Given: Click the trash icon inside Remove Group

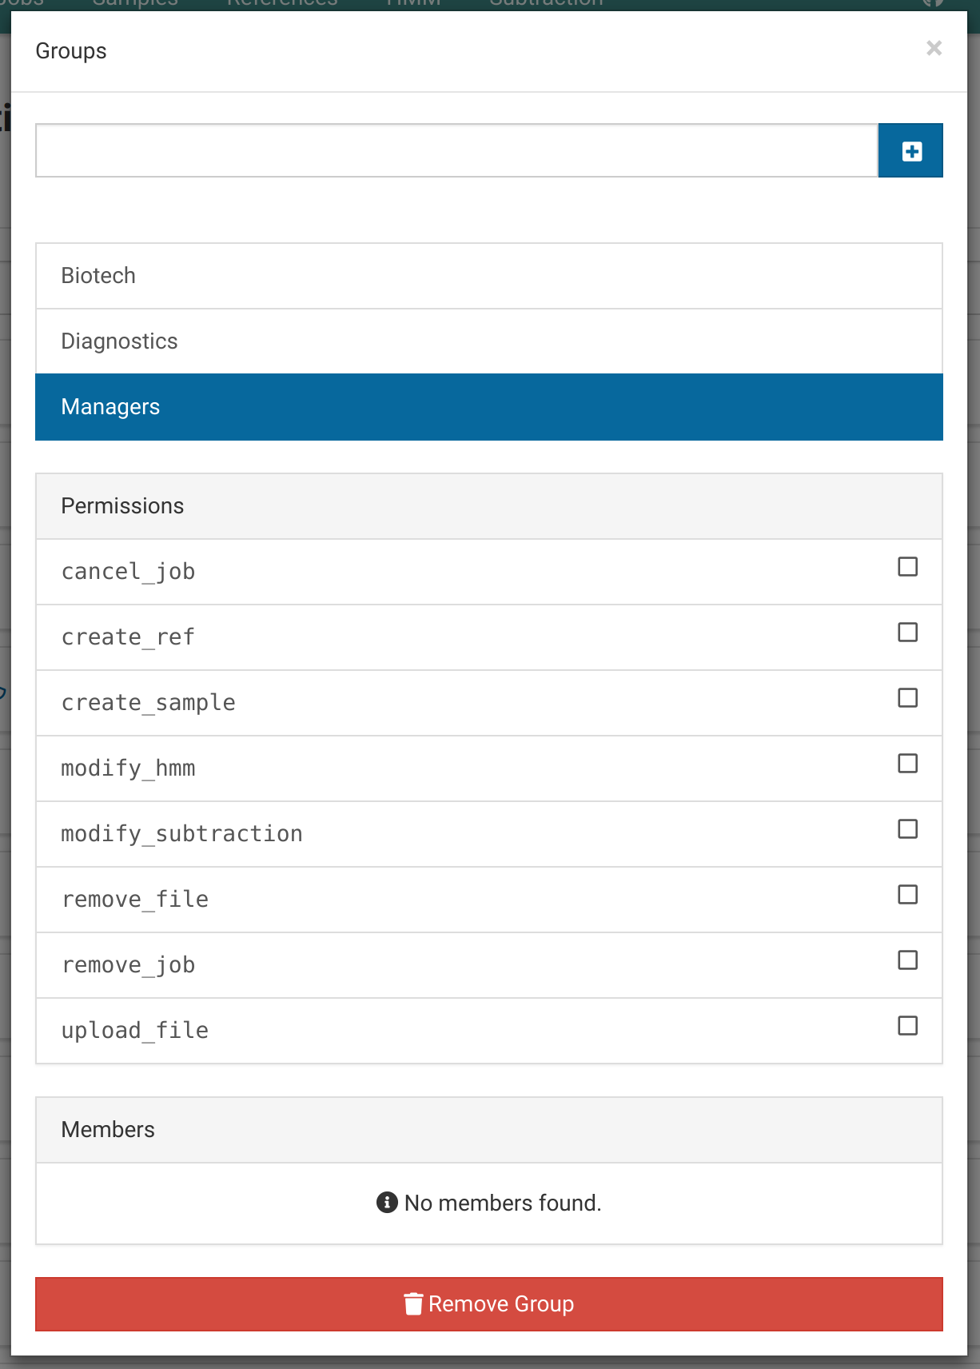Looking at the screenshot, I should [413, 1303].
